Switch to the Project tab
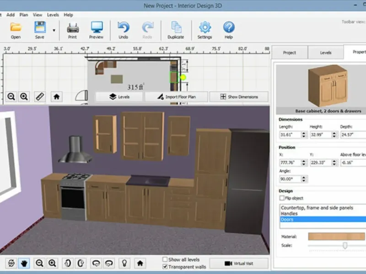Image resolution: width=366 pixels, height=274 pixels. 289,53
